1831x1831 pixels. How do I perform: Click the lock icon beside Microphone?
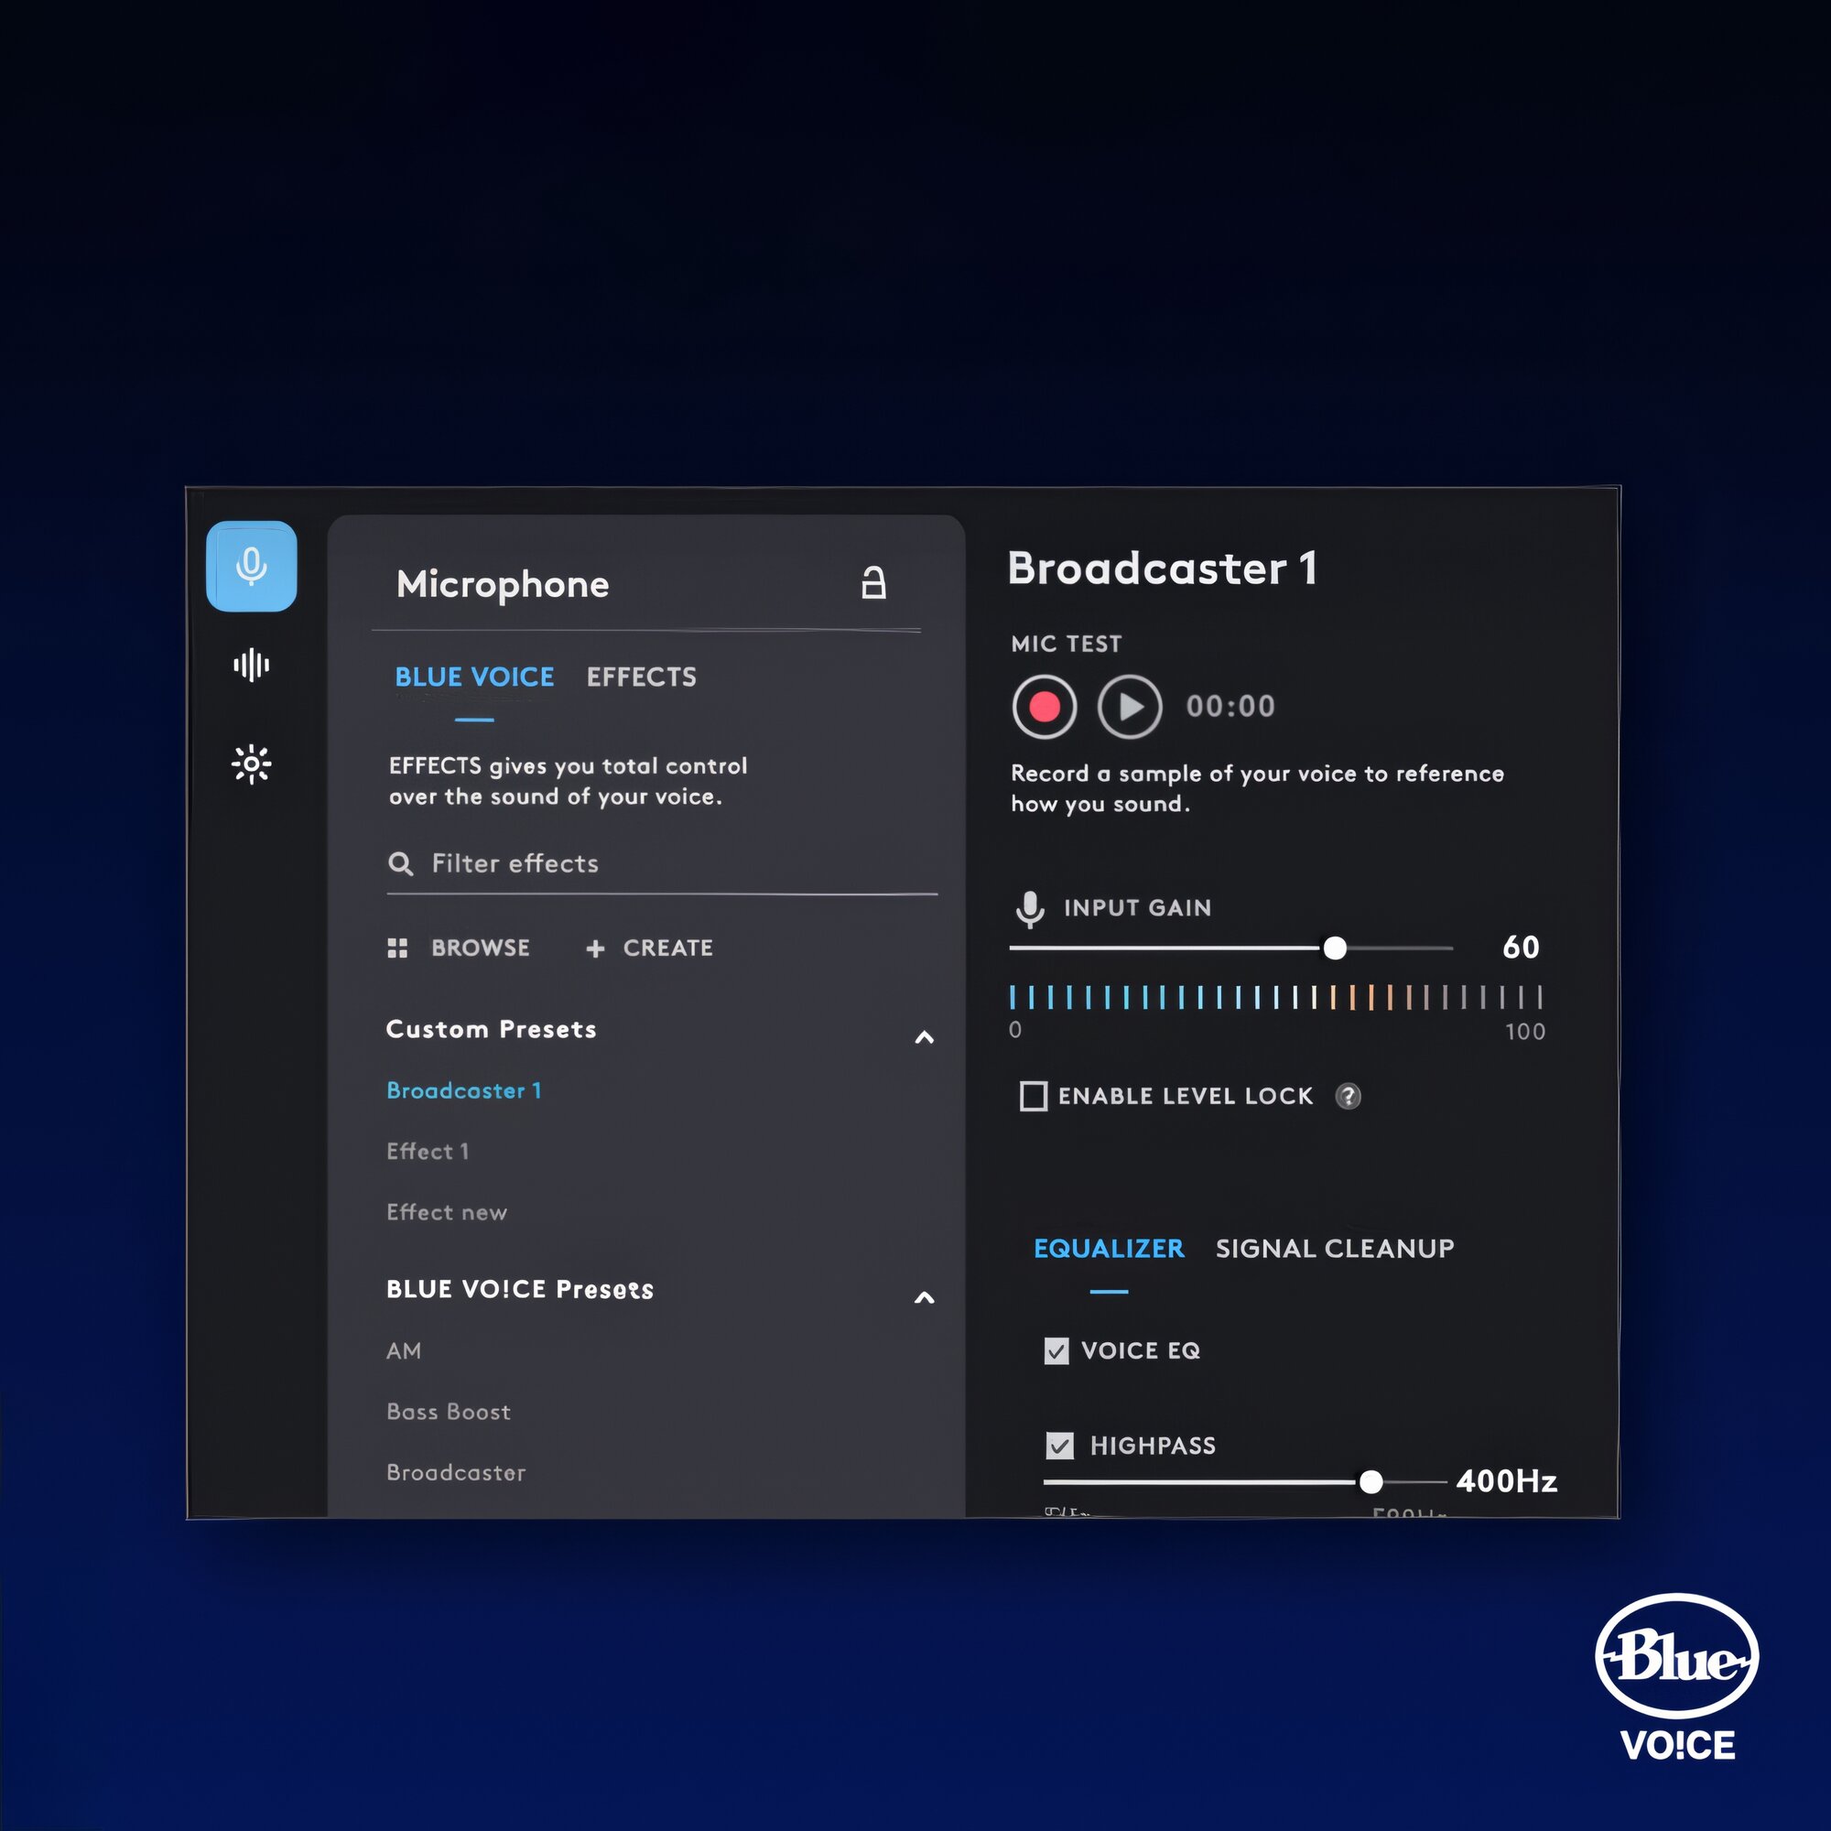pos(872,583)
